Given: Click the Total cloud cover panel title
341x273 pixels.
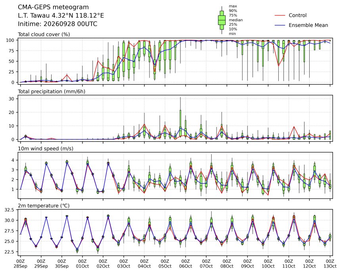Looking at the screenshot, I should 44,34.
